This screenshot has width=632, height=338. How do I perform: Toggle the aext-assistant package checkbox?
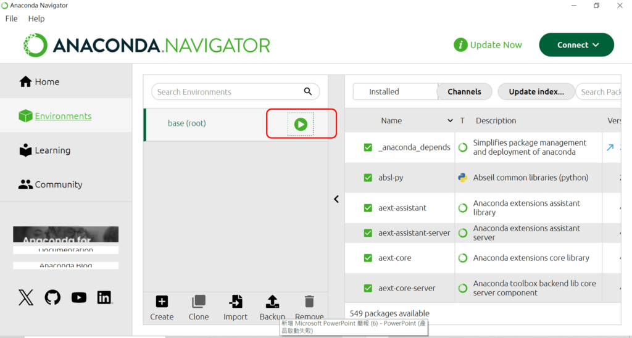point(368,208)
